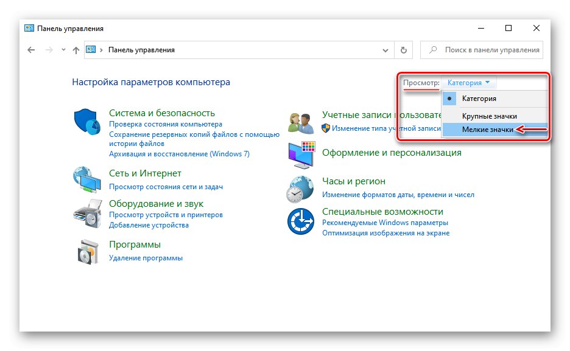Open Система и безопасность category
The height and width of the screenshot is (351, 570).
point(162,113)
